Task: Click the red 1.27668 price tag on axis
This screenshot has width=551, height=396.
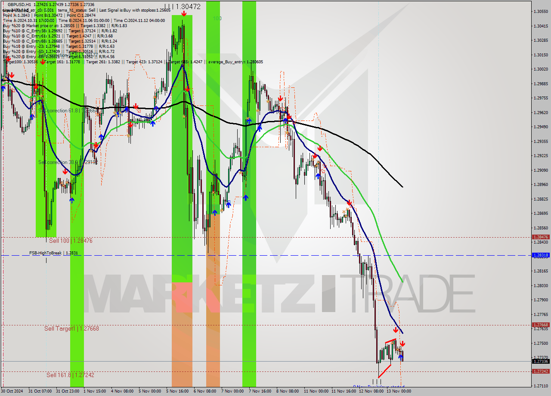Action: tap(541, 325)
